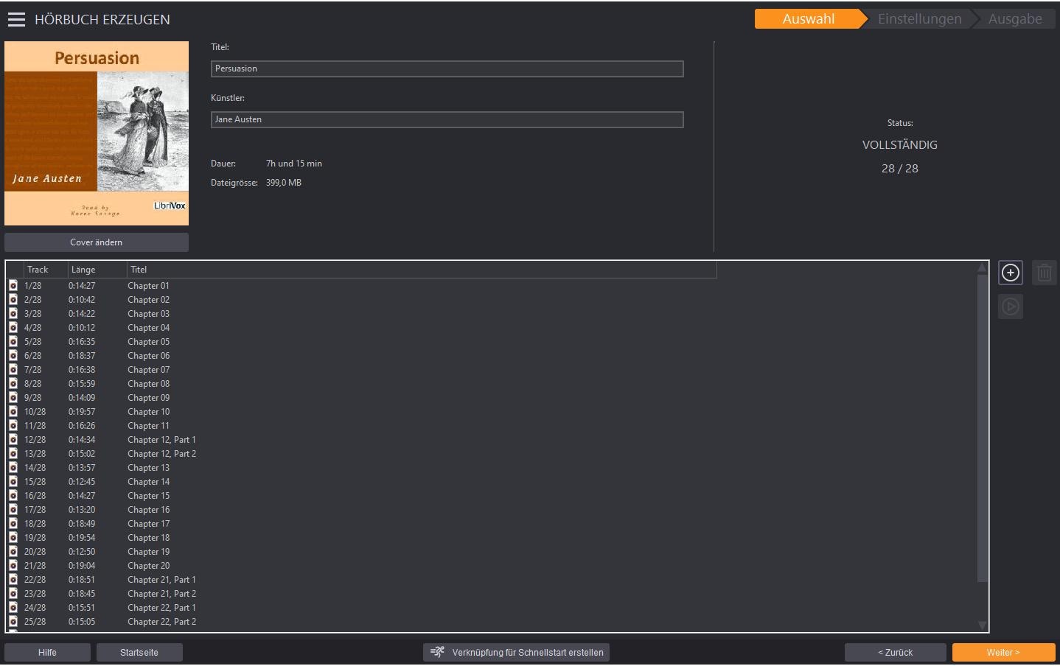The image size is (1060, 666).
Task: Click the audio file icon of Chapter 10
Action: 13,411
